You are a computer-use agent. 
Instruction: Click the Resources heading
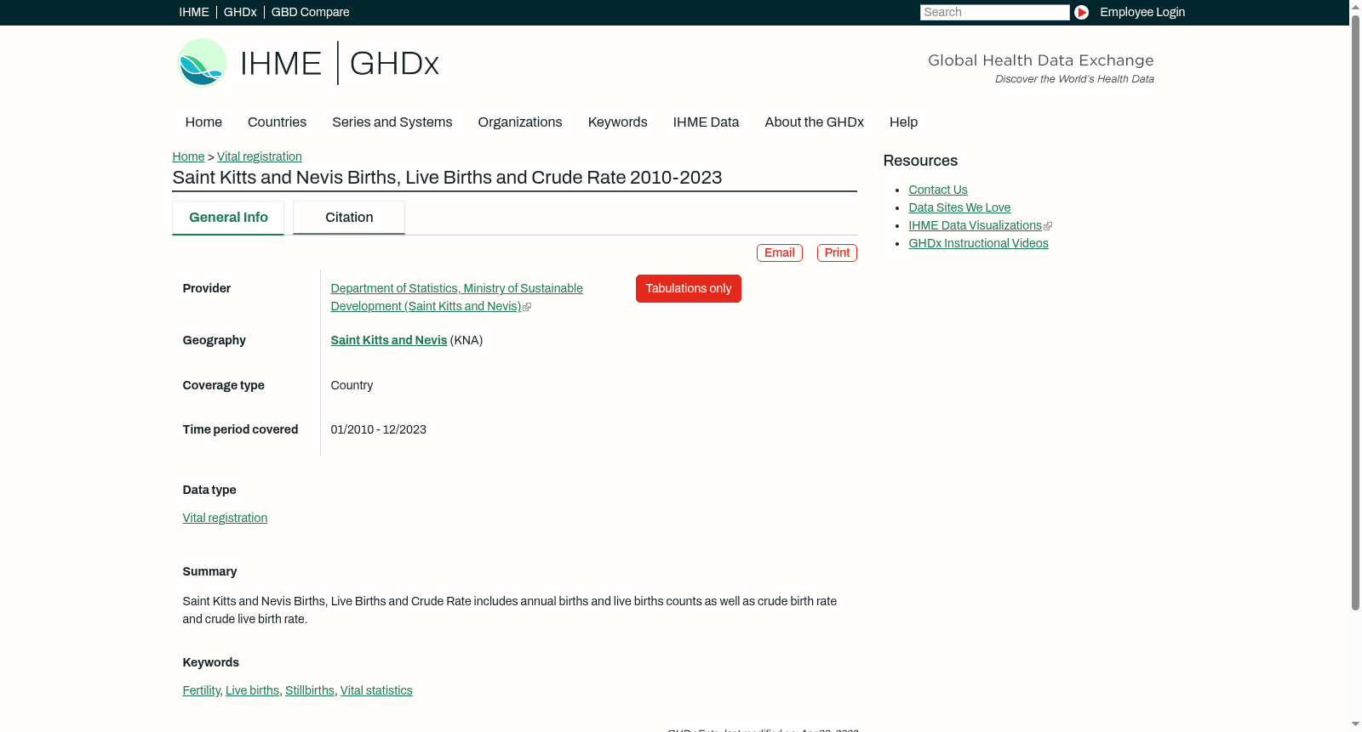tap(920, 161)
